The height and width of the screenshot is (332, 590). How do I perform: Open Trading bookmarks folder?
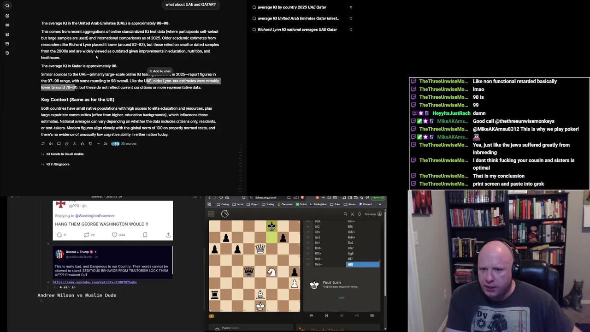pyautogui.click(x=268, y=204)
